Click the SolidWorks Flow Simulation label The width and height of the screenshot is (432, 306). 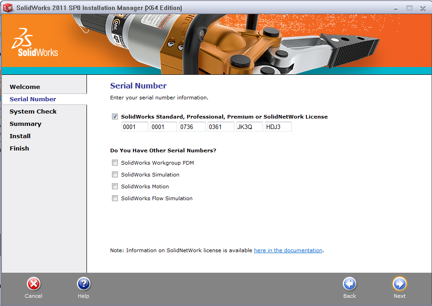click(x=157, y=198)
